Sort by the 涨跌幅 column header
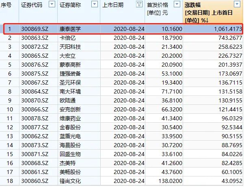This screenshot has height=187, width=244. tap(193, 5)
